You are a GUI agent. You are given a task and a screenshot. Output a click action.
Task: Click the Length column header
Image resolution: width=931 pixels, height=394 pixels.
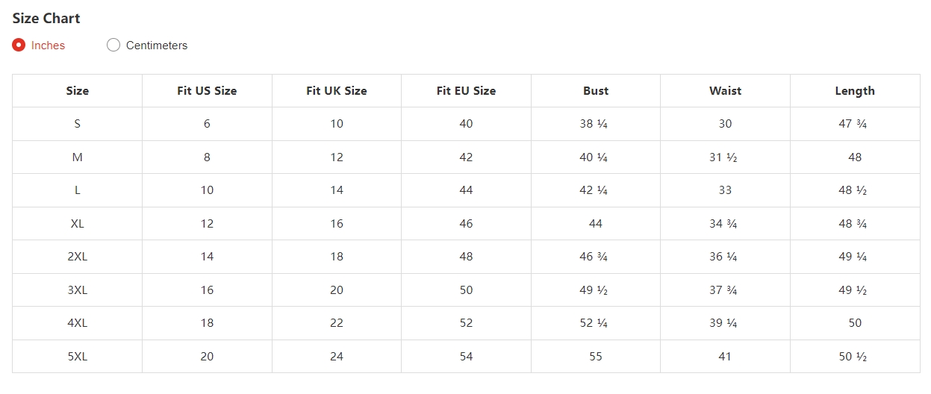tap(855, 91)
